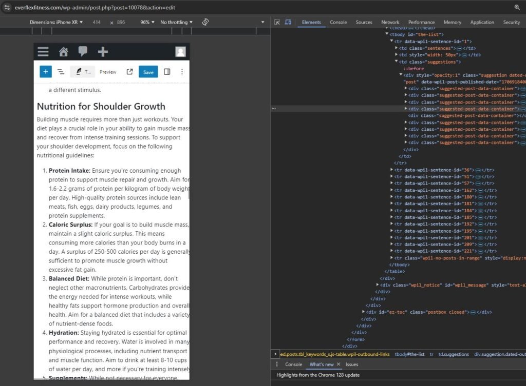Open the 96% zoom dropdown

(147, 22)
